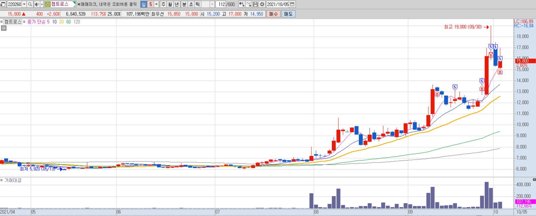Viewport: 536px width, 216px height.
Task: Click the S sell marker near the 14,000 level
Action: click(482, 81)
